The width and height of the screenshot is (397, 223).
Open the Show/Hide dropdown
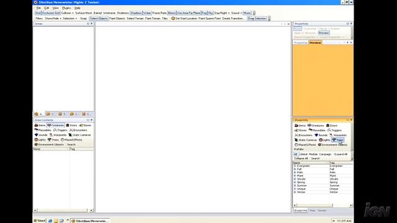53,19
